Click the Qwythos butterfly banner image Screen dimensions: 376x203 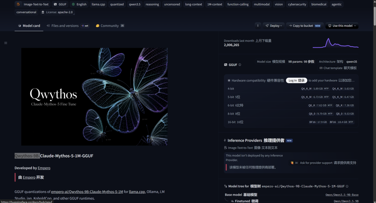point(94,97)
